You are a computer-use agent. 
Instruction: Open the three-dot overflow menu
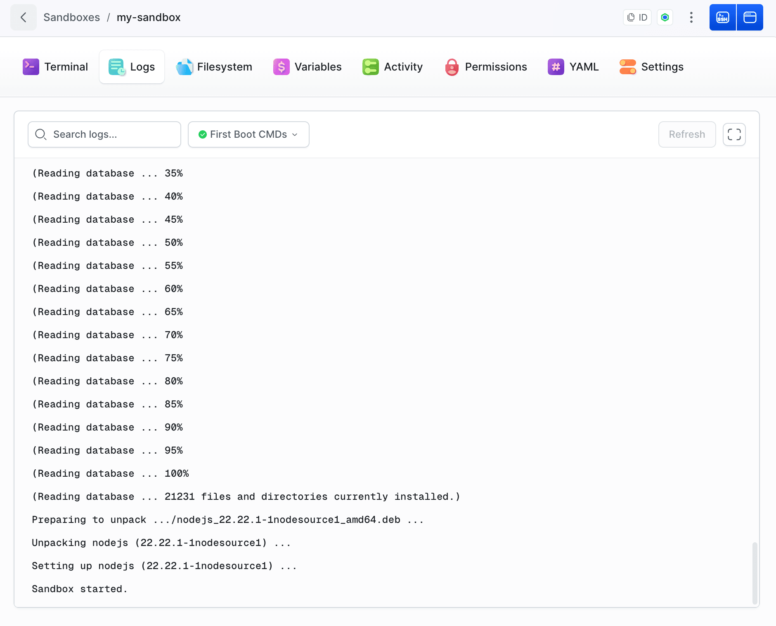click(x=691, y=17)
